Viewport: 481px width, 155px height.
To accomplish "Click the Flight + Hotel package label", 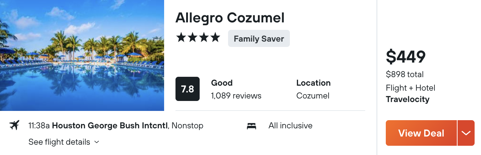I will 410,88.
